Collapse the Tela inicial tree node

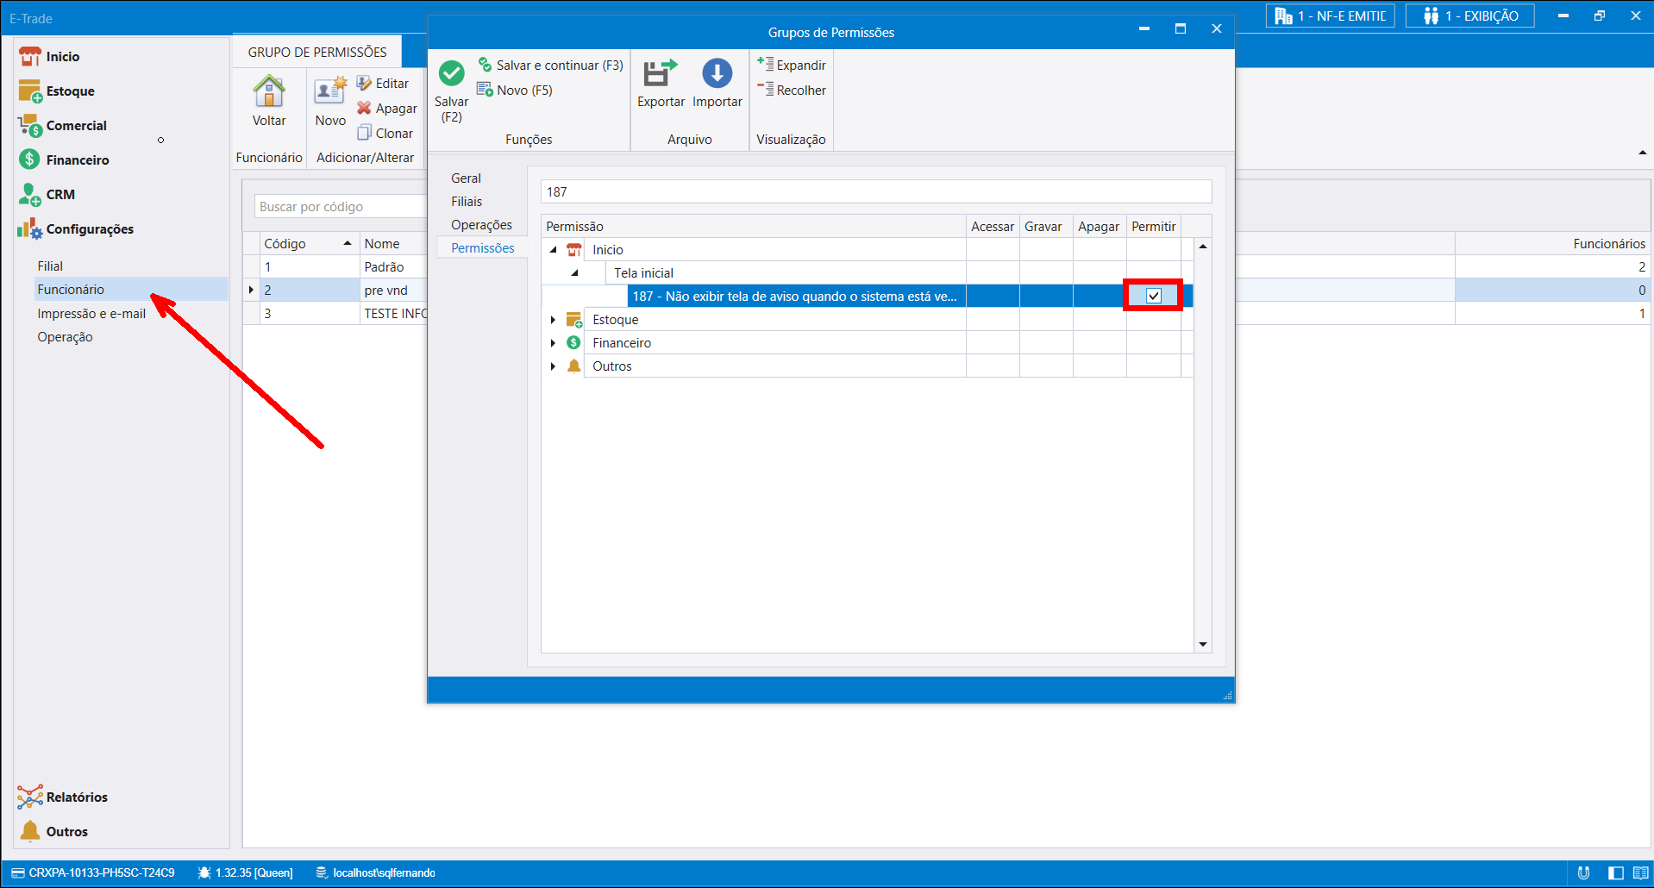pos(574,273)
